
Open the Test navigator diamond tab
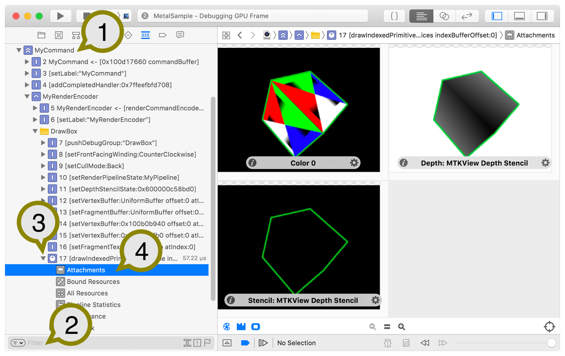click(128, 35)
